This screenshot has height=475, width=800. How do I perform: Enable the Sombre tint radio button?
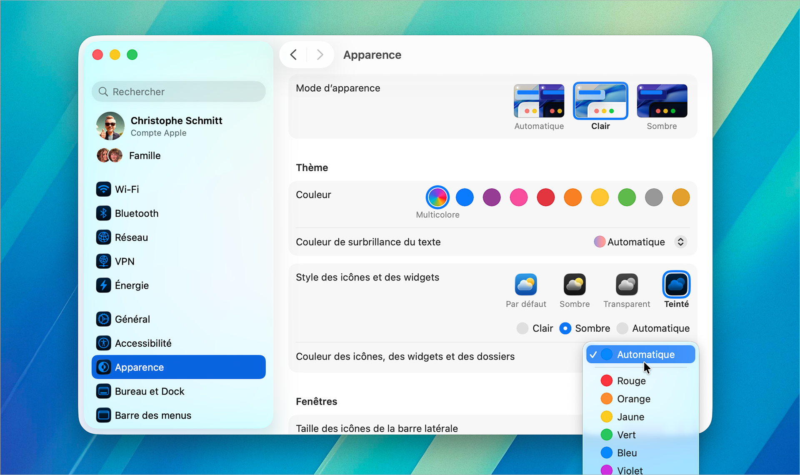pyautogui.click(x=565, y=328)
